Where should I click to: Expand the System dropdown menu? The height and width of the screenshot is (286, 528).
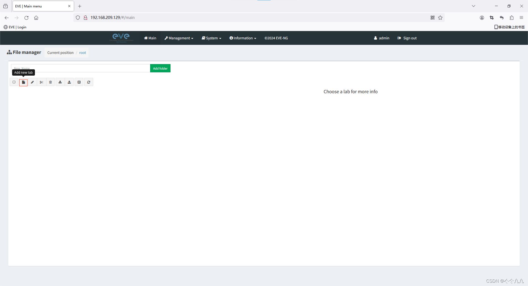click(x=211, y=38)
